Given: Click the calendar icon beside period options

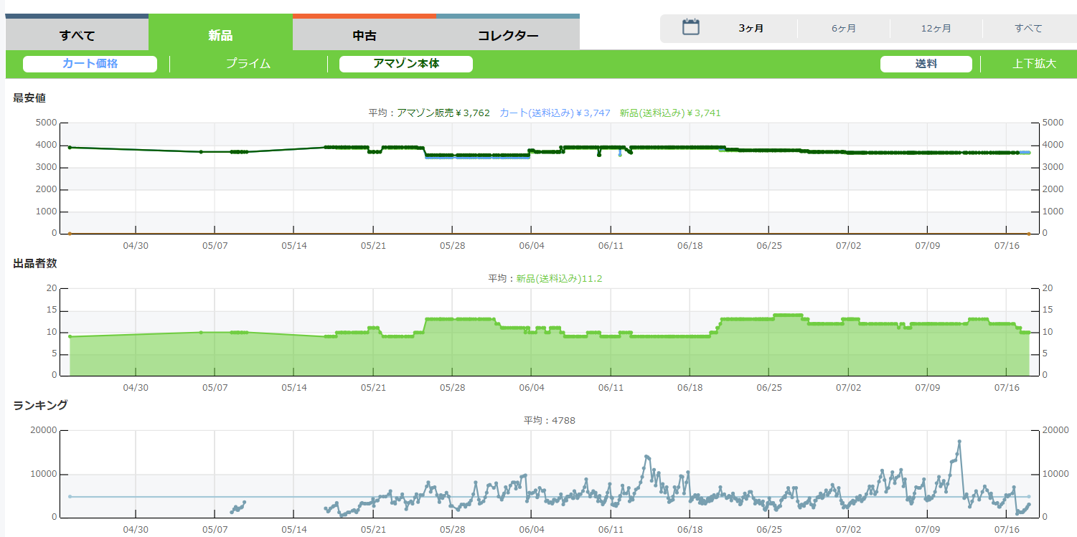Looking at the screenshot, I should [690, 28].
